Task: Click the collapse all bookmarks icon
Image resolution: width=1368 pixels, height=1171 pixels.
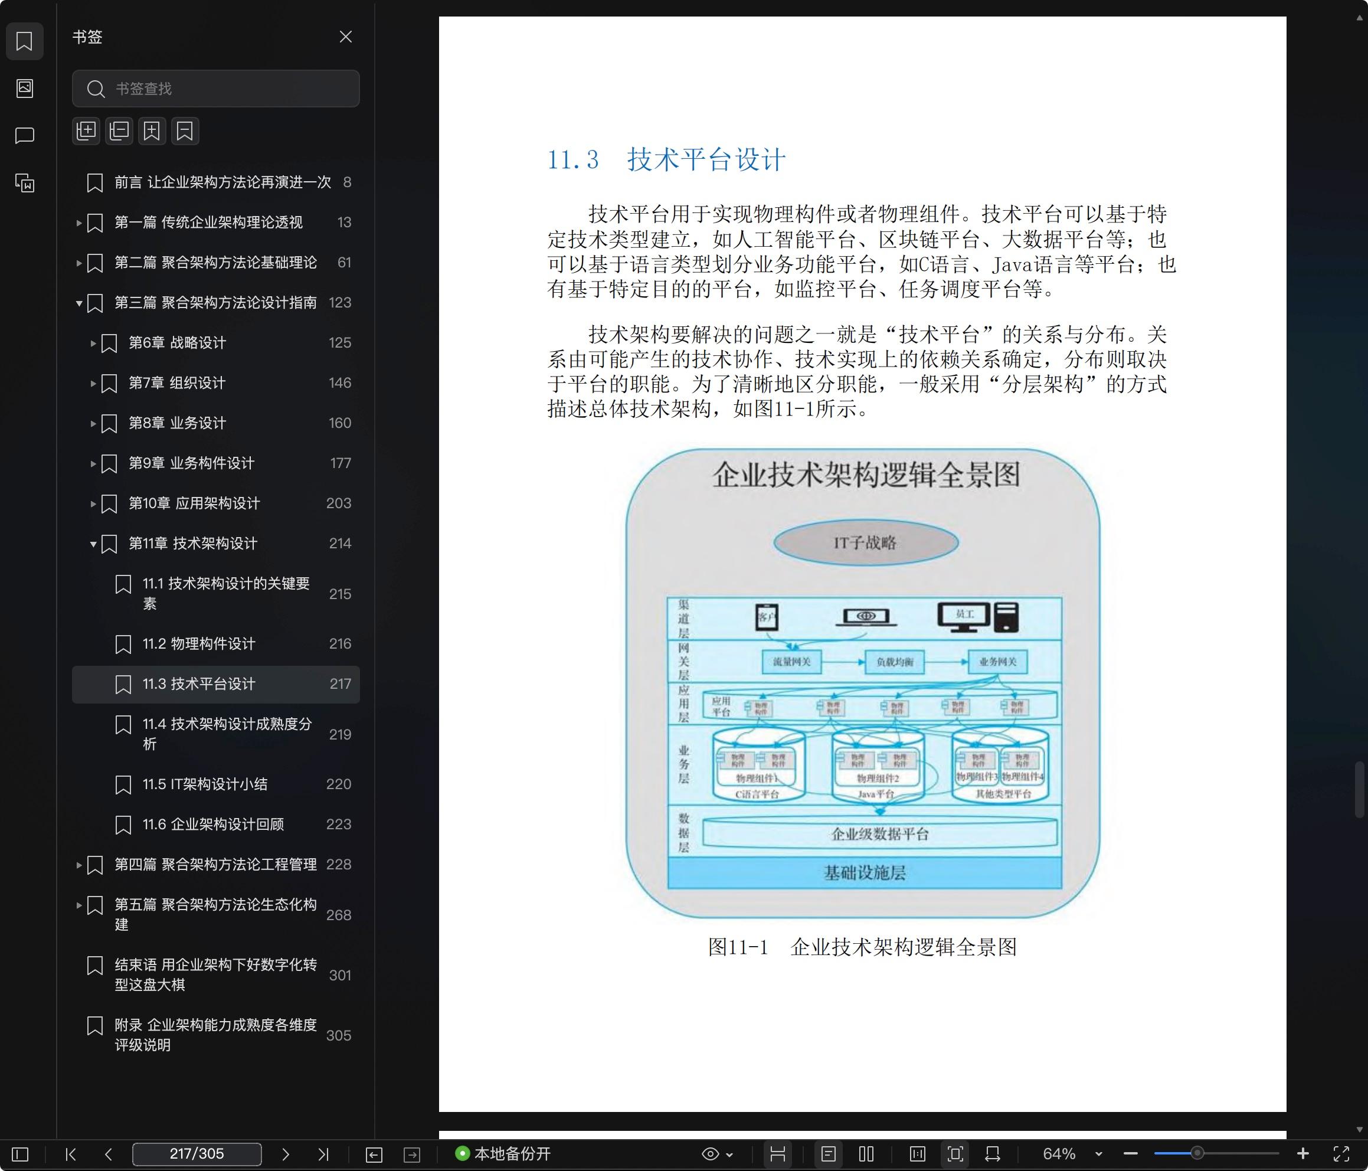Action: [119, 131]
